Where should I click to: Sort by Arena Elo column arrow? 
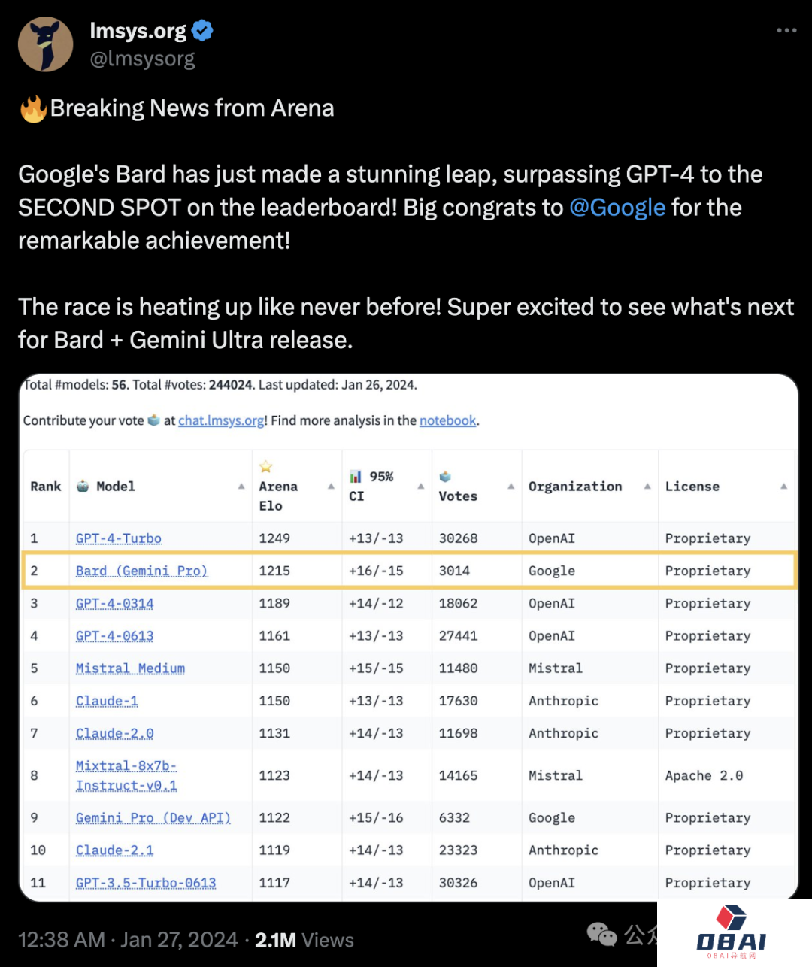click(331, 487)
